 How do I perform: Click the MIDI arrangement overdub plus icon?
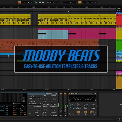click(x=48, y=2)
